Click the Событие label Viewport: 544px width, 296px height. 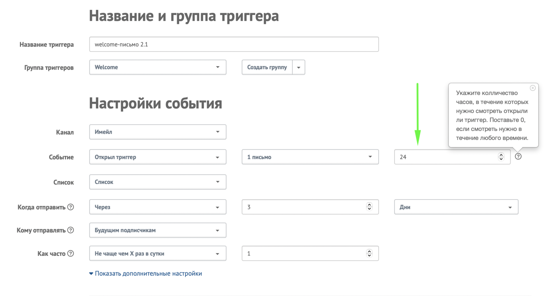pyautogui.click(x=61, y=157)
